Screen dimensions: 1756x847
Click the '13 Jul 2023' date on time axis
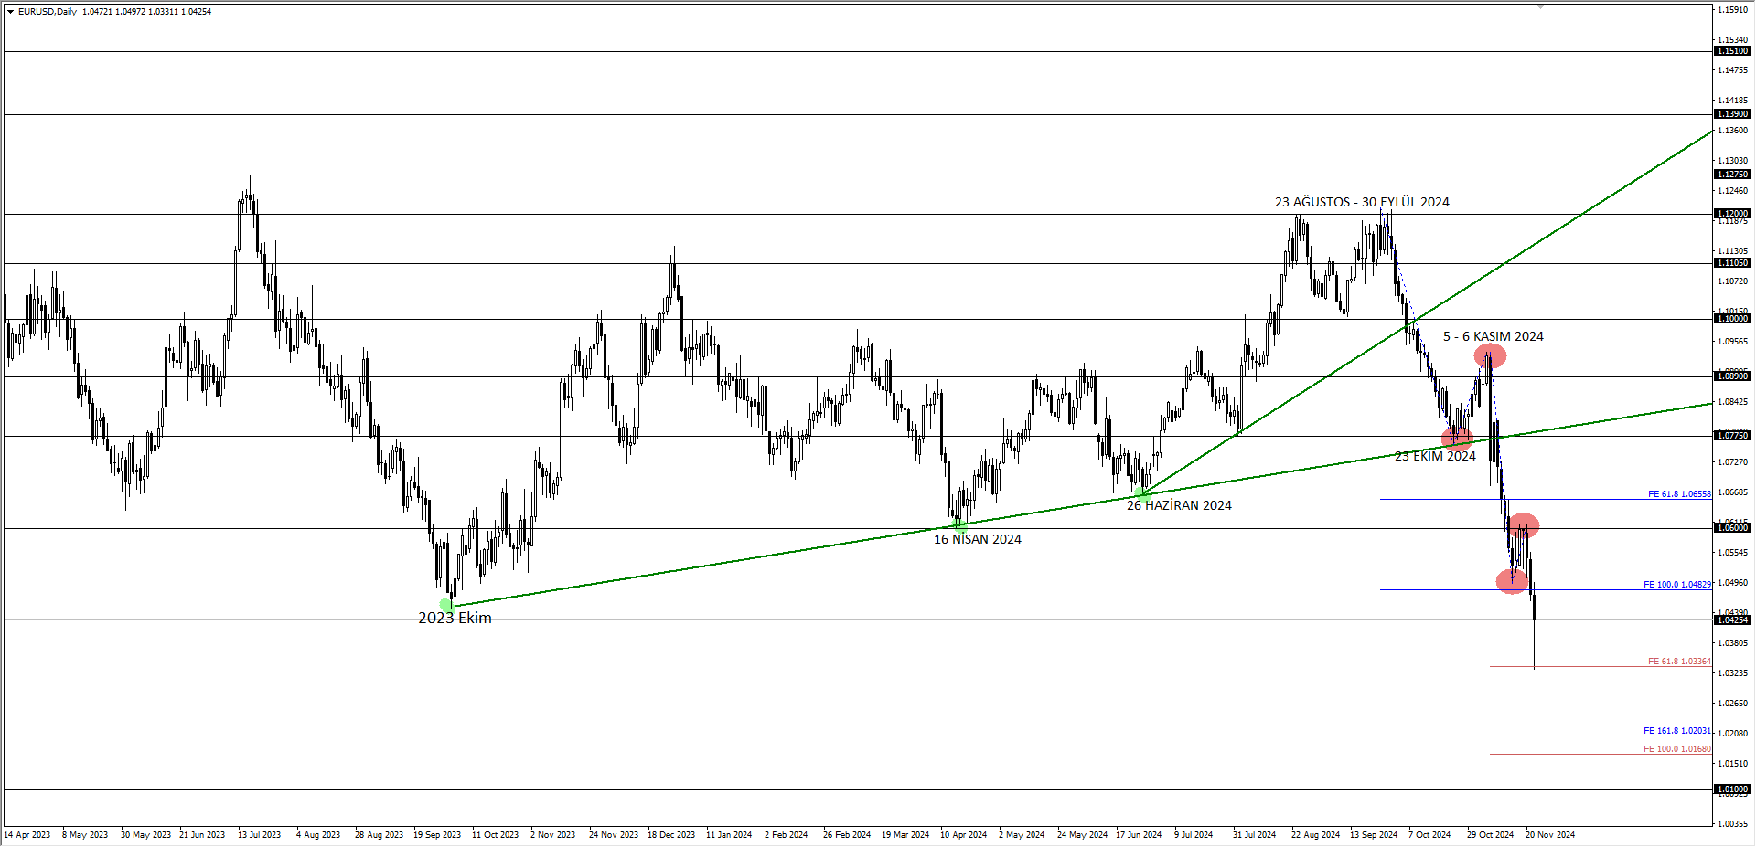tap(260, 835)
